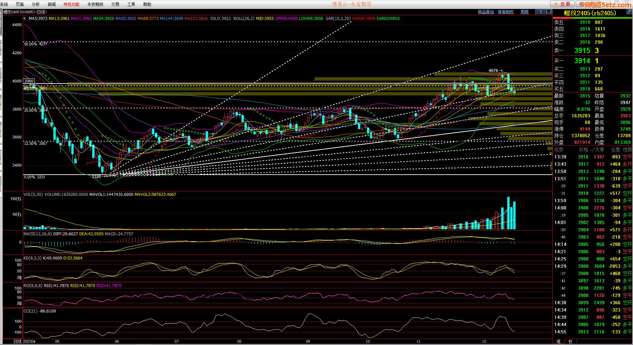The width and height of the screenshot is (633, 345).
Task: Open the 新闻 menu
Action: click(x=52, y=4)
